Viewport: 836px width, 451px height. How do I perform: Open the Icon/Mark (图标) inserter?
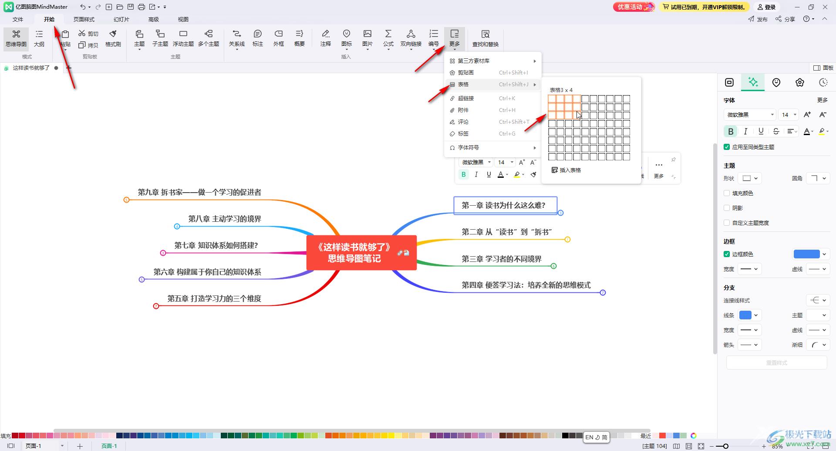click(x=347, y=38)
